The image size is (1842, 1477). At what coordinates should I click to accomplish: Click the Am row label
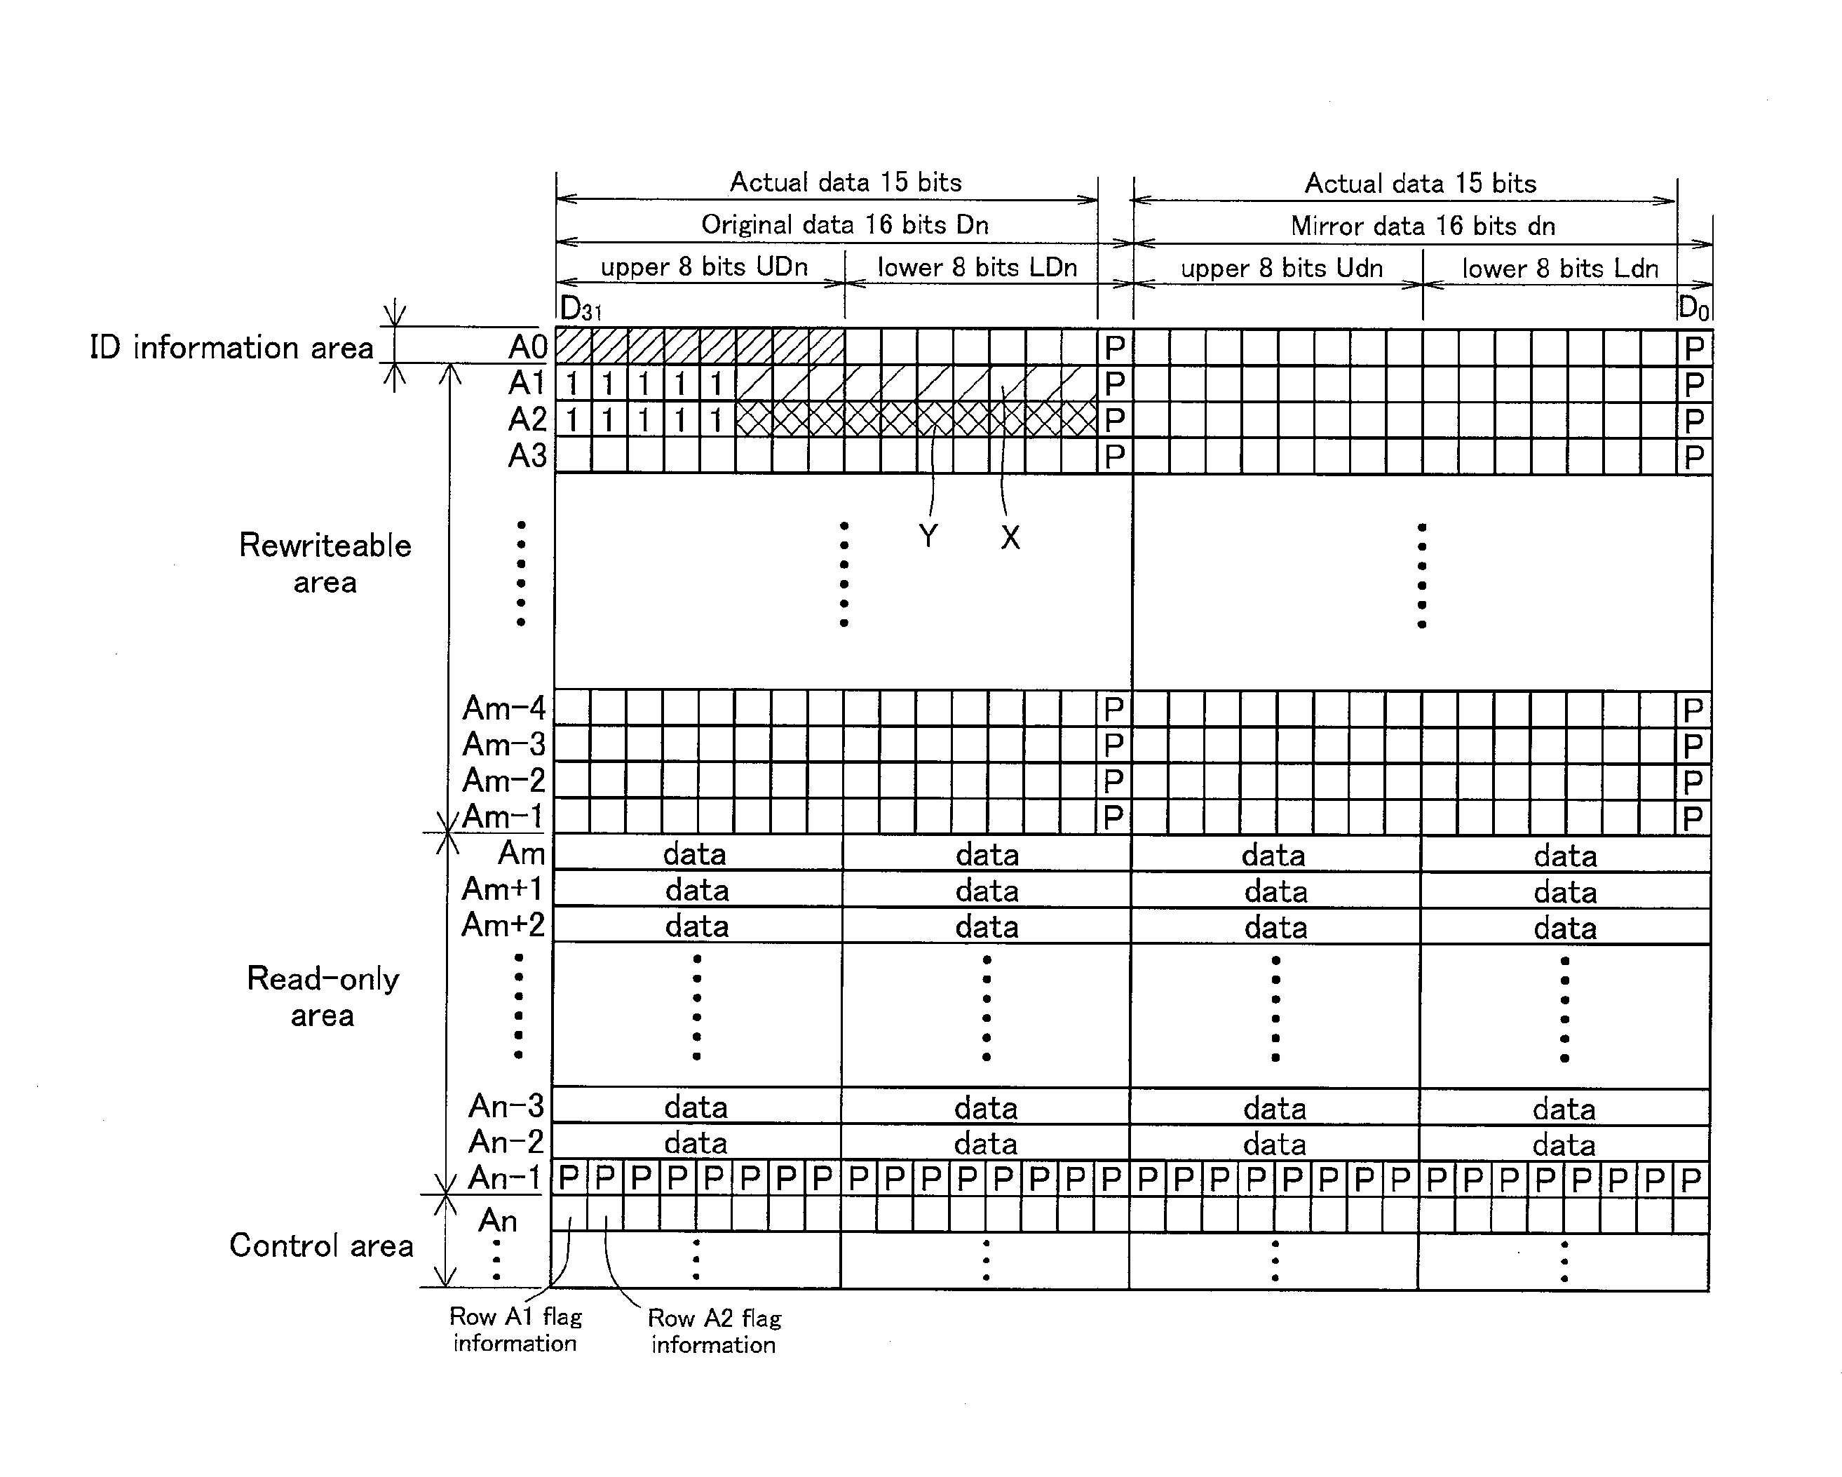click(505, 847)
